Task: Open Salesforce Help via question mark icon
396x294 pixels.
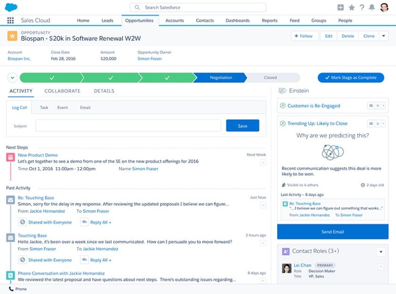Action: coord(363,7)
